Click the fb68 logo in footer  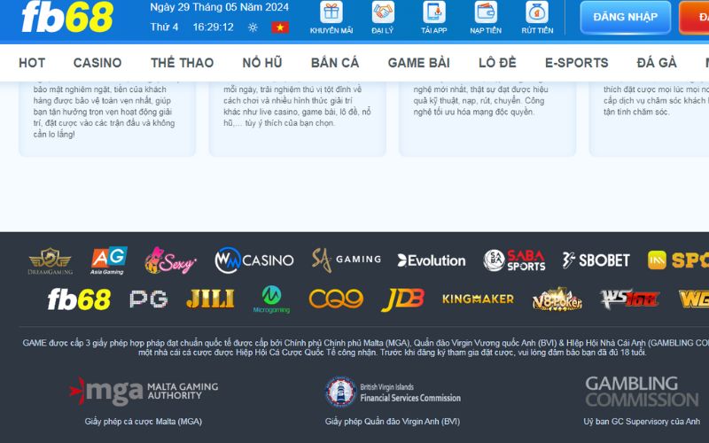(79, 299)
